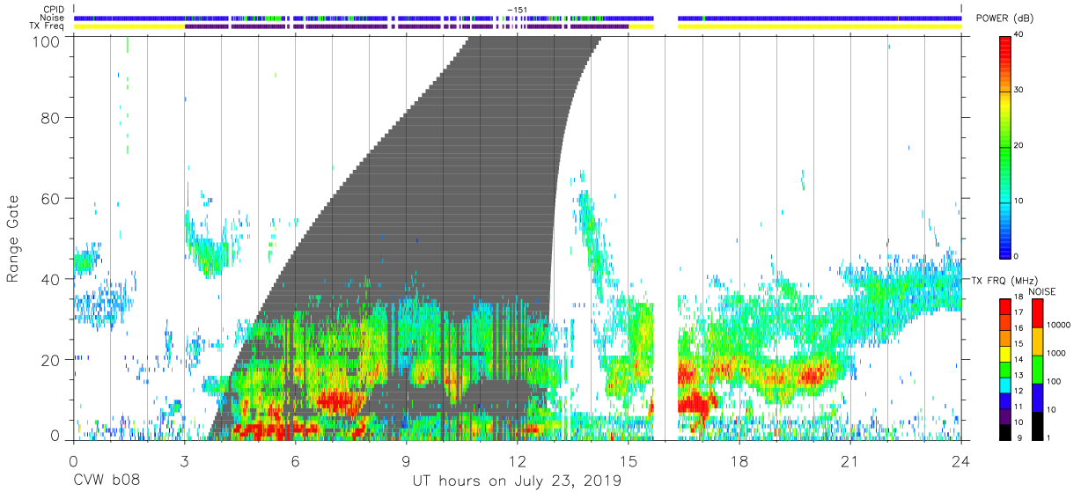The height and width of the screenshot is (499, 1081).
Task: Click the '10000' label on the noise scale
Action: 1058,325
